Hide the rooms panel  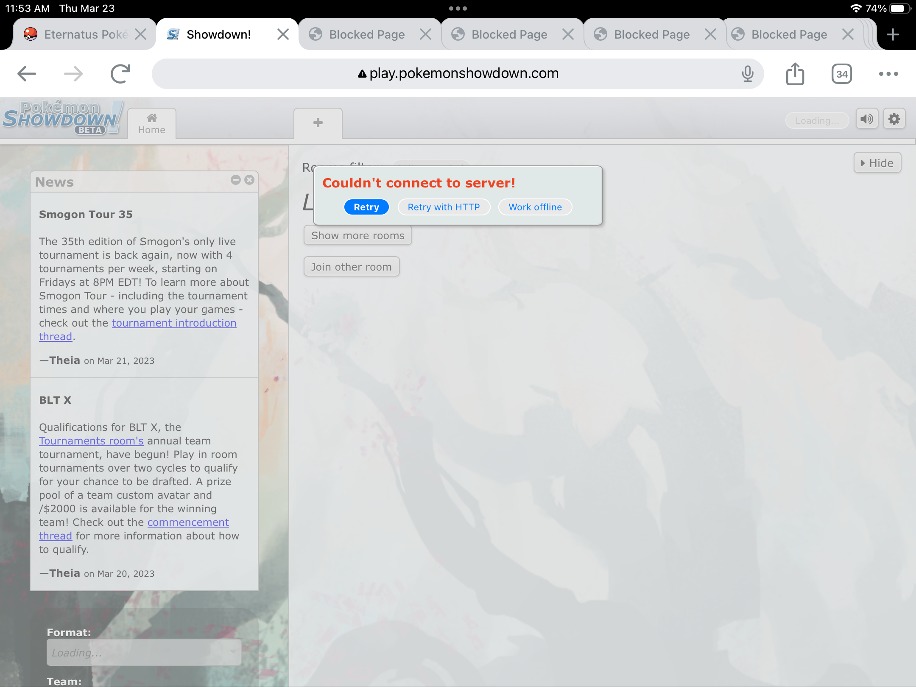point(877,163)
